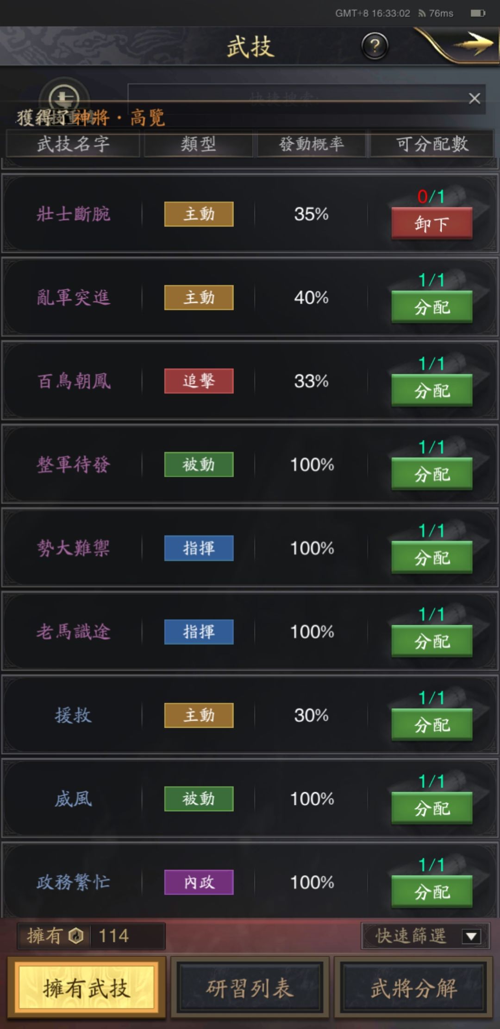Viewport: 500px width, 1029px height.
Task: Click the currency coin icon beside 114
Action: (76, 936)
